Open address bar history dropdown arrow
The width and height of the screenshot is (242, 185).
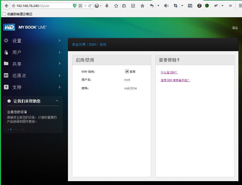[85, 6]
